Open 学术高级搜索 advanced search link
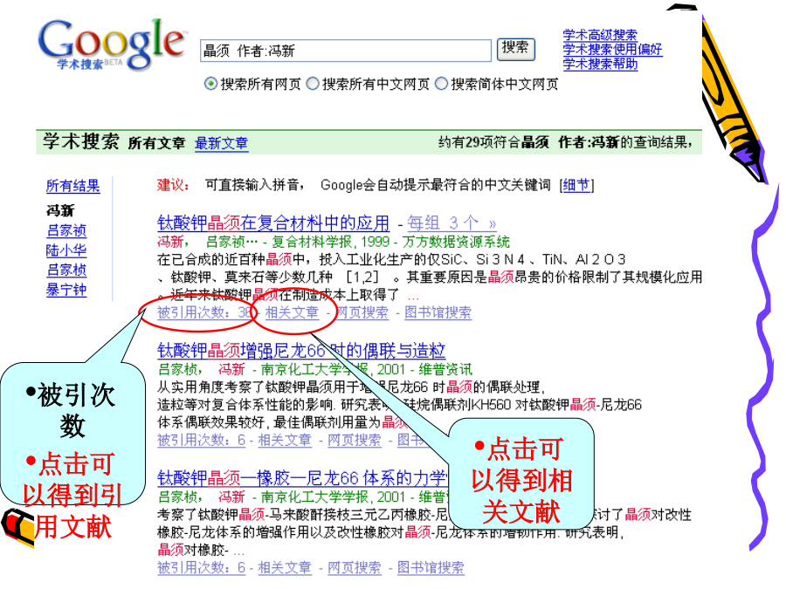Screen dimensions: 786x589 599,35
